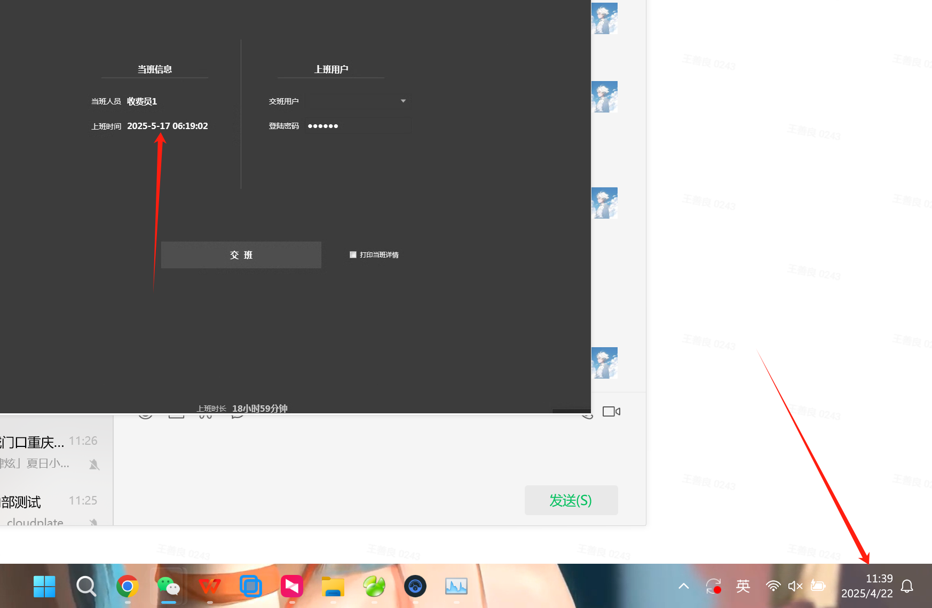Open the performance monitor taskbar app
932x608 pixels.
(456, 587)
